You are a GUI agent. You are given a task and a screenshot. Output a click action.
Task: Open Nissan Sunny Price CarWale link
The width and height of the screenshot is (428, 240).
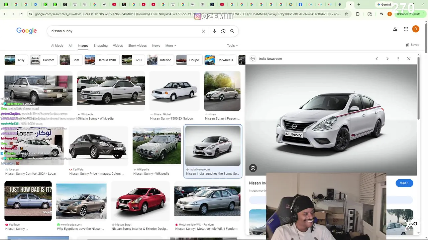click(97, 174)
